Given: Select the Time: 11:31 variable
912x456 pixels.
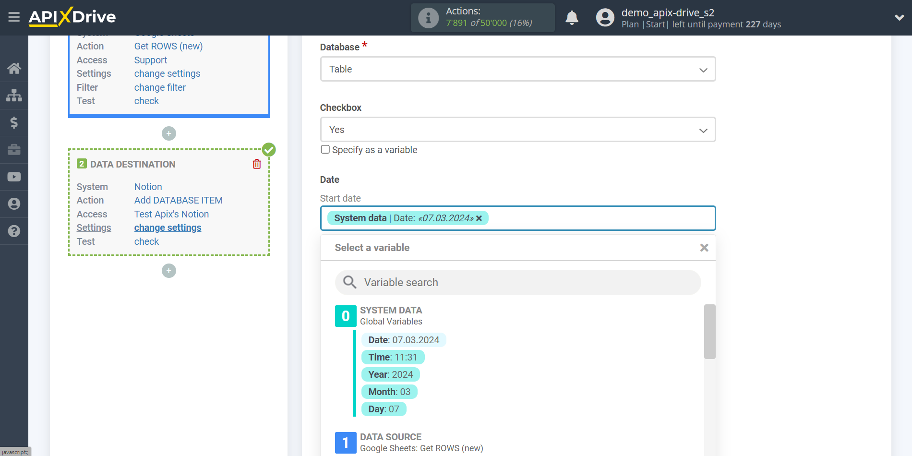Looking at the screenshot, I should [393, 357].
